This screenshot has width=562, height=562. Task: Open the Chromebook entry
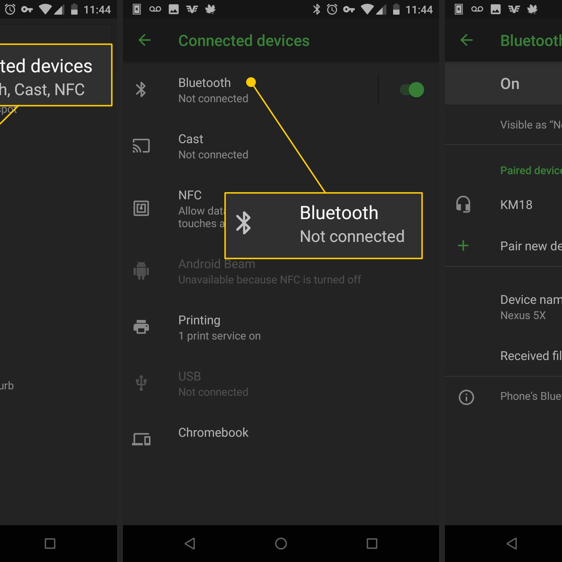pos(213,433)
